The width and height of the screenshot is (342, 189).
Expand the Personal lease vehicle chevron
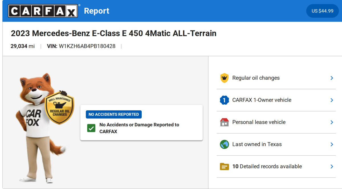point(332,122)
